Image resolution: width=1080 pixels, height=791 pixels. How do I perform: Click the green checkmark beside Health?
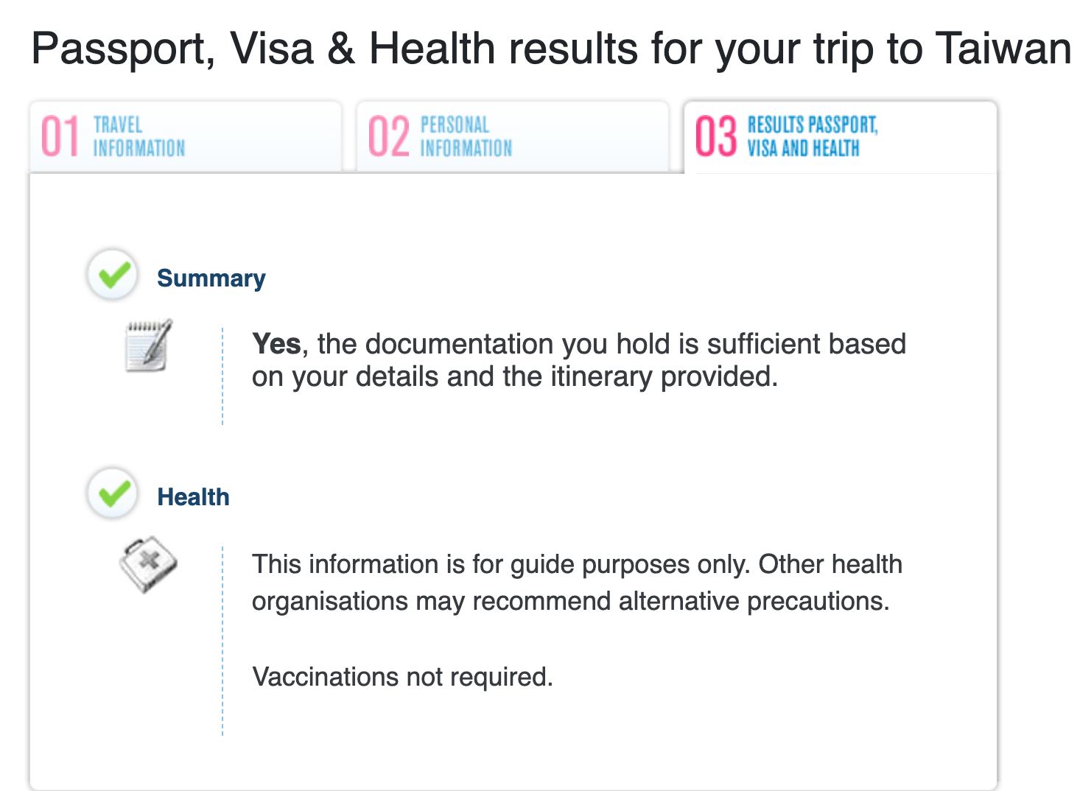pyautogui.click(x=112, y=493)
